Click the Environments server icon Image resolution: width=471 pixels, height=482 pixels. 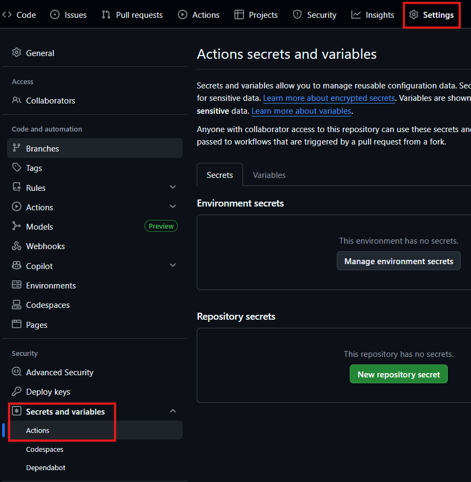[x=17, y=285]
